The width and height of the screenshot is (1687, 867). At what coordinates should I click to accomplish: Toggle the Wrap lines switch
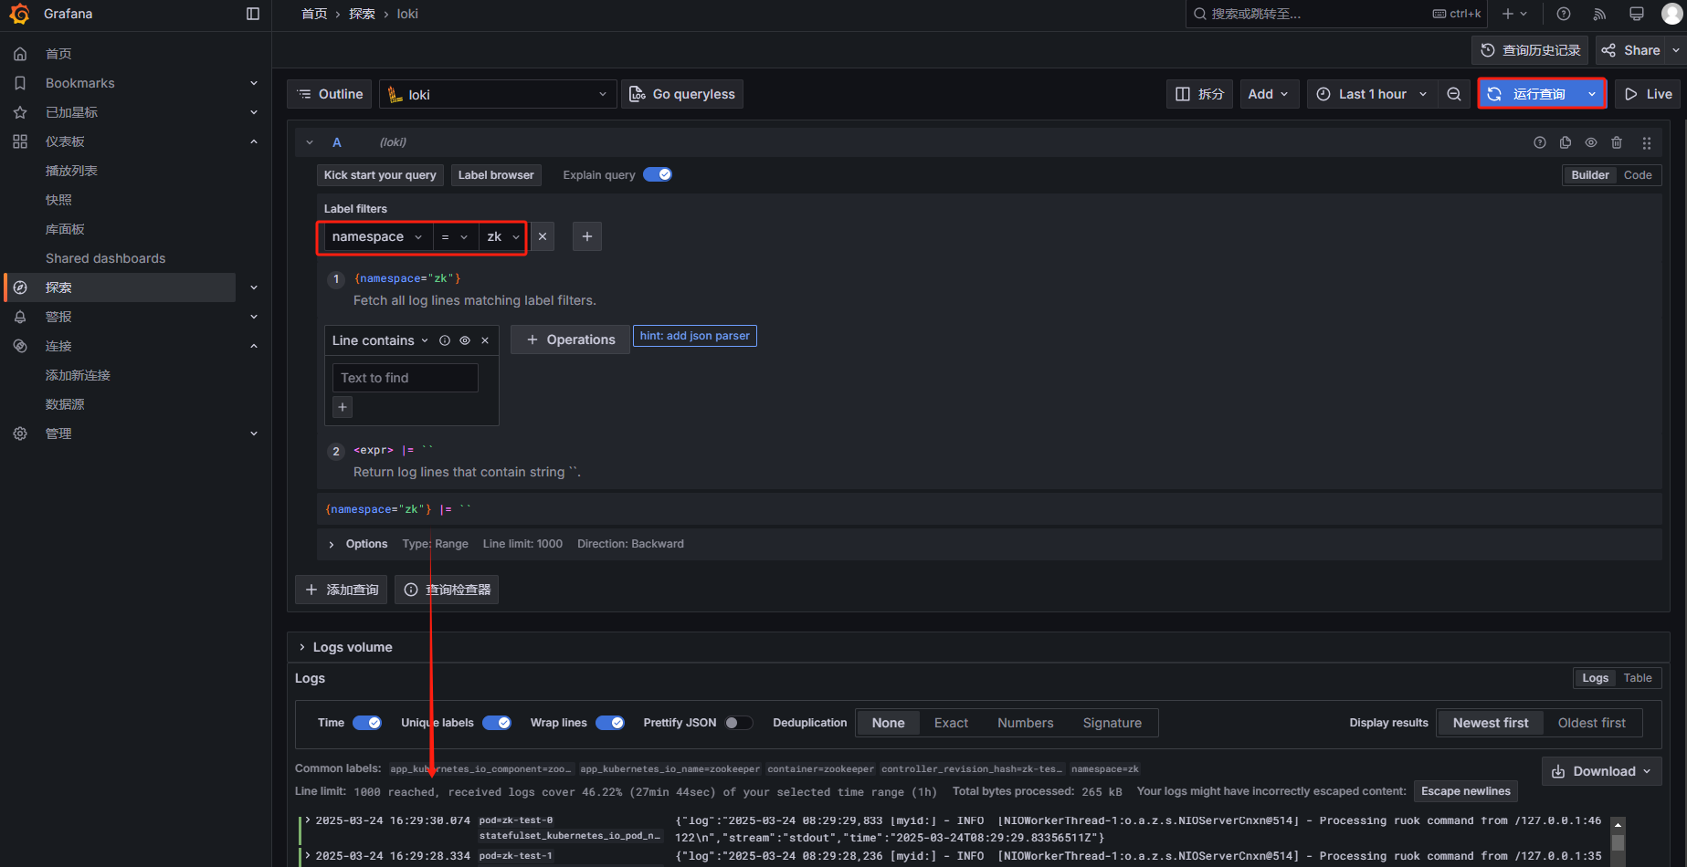pos(610,723)
